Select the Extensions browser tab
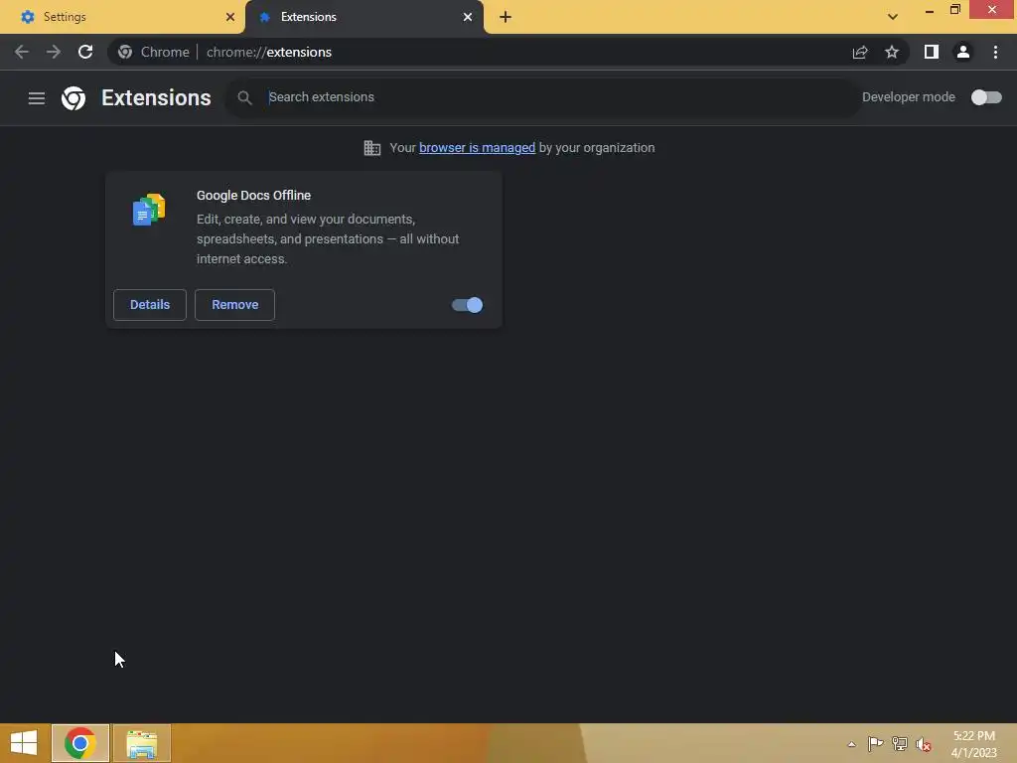 363,17
